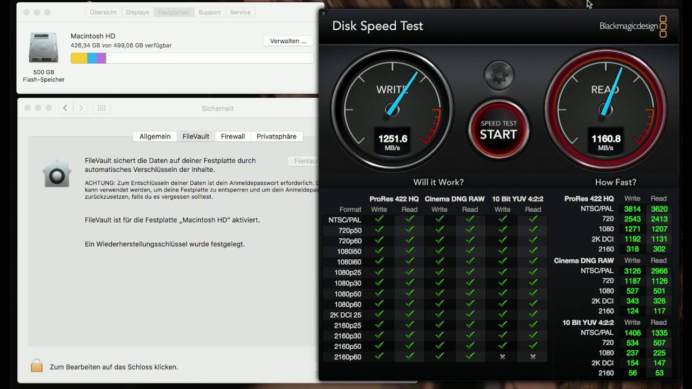Click 10 Bit YUV 4:2:2 column header
Viewport: 692px width, 389px height.
pos(517,199)
